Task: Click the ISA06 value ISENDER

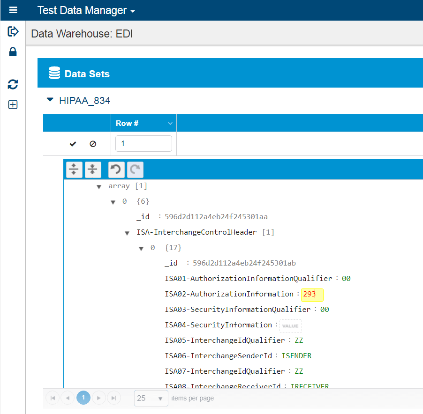Action: click(296, 356)
